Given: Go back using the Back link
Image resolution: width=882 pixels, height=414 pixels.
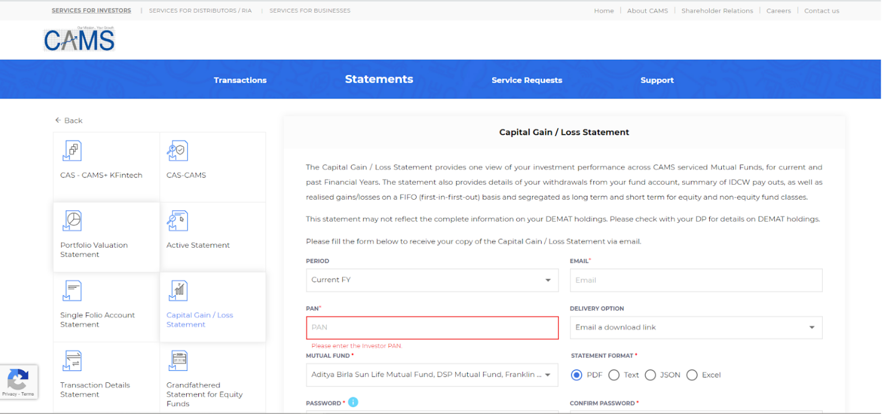Looking at the screenshot, I should 69,120.
